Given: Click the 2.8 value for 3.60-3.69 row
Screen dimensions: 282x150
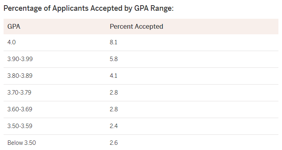Looking at the screenshot, I should click(114, 109).
